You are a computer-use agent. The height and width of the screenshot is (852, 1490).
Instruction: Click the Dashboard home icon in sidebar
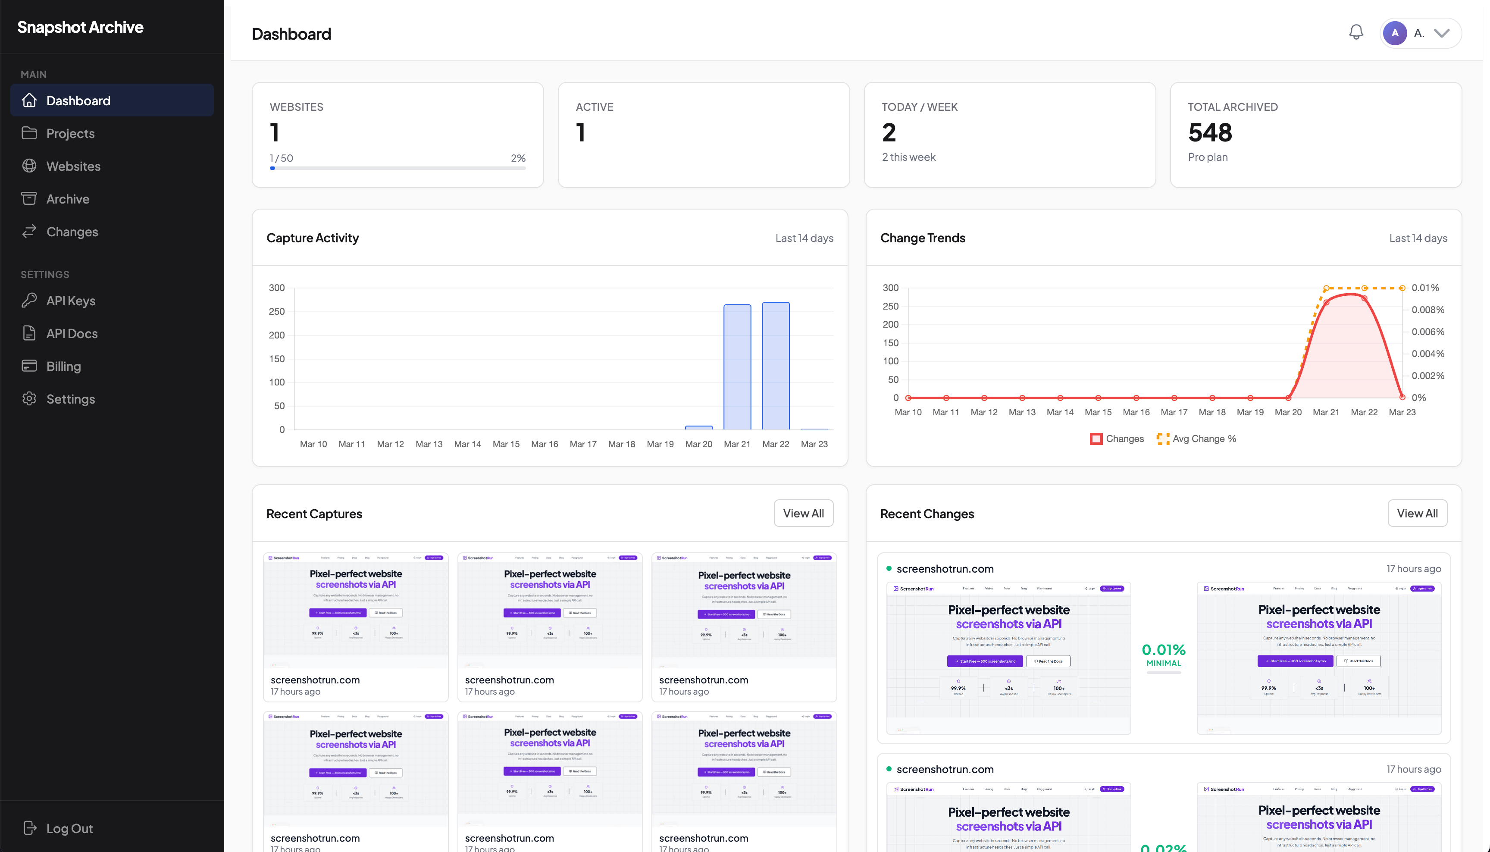[29, 100]
